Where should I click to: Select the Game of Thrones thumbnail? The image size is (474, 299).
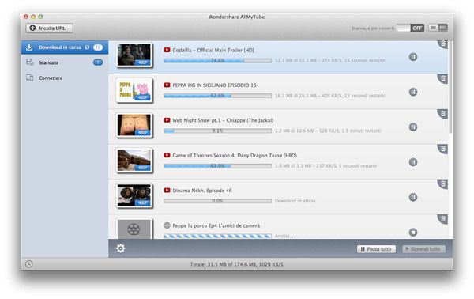click(134, 161)
